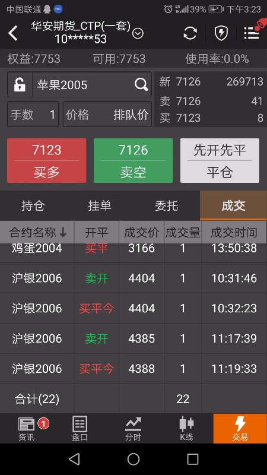Select the 鸡蛋2004 trade row
The width and height of the screenshot is (267, 475).
point(133,252)
